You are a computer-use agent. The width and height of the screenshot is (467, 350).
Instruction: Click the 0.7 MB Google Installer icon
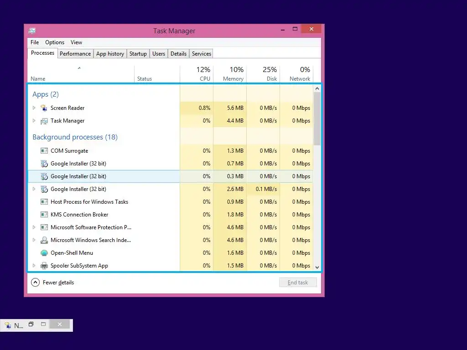44,164
